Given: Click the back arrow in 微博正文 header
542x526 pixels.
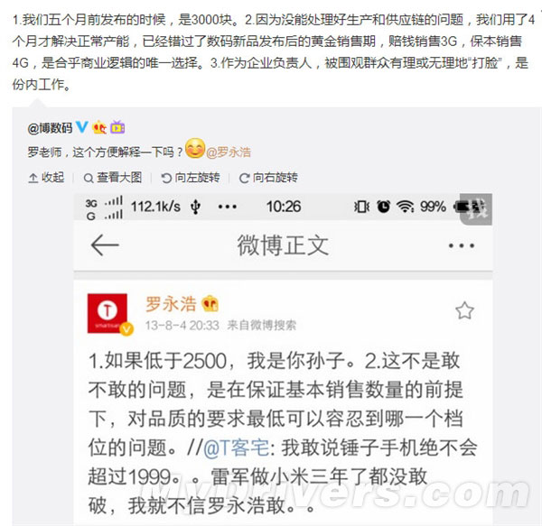Looking at the screenshot, I should tap(105, 245).
